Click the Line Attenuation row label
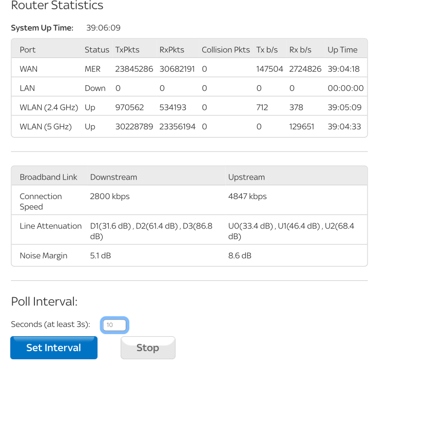This screenshot has height=426, width=425. pyautogui.click(x=50, y=226)
